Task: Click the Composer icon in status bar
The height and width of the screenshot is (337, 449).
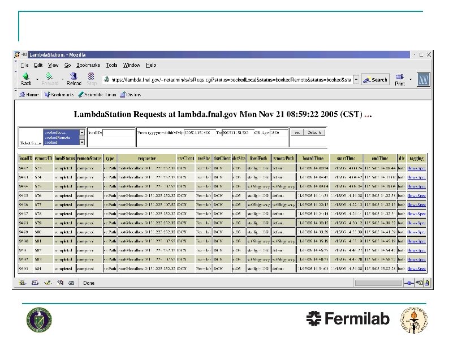Action: click(x=48, y=283)
